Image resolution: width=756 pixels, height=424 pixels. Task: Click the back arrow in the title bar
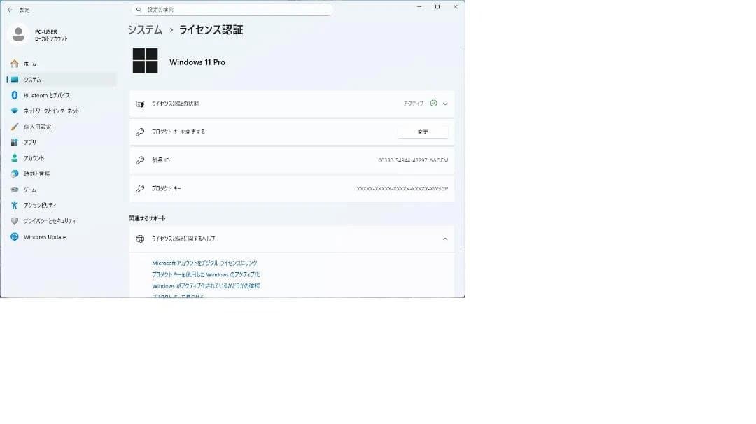click(10, 10)
